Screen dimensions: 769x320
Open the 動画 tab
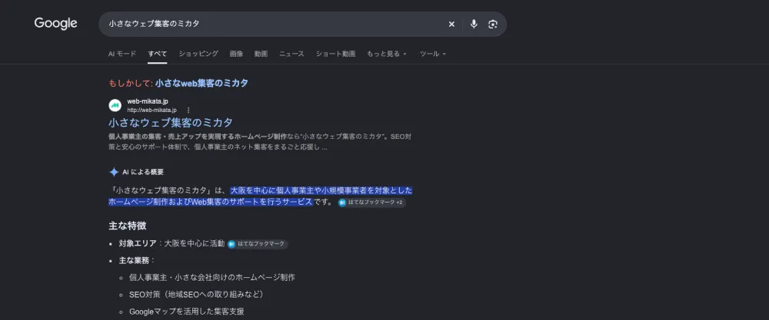click(x=261, y=54)
